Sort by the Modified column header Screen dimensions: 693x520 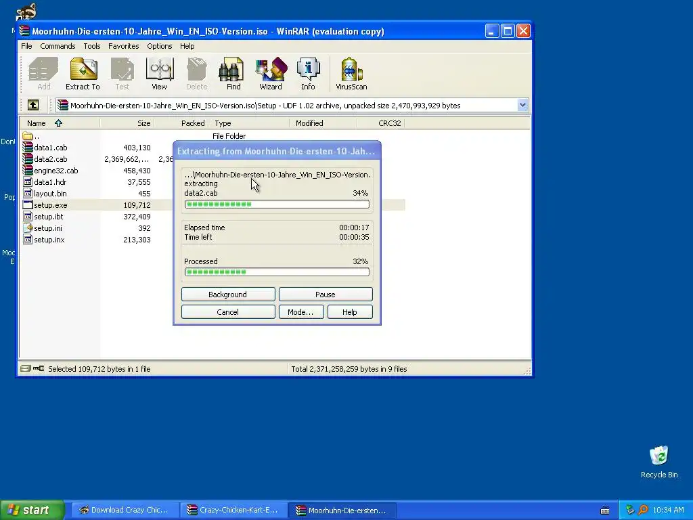(x=323, y=123)
